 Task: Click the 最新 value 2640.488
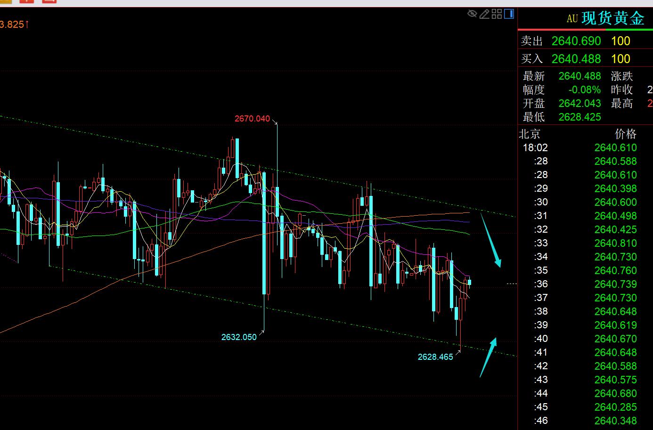pyautogui.click(x=580, y=76)
